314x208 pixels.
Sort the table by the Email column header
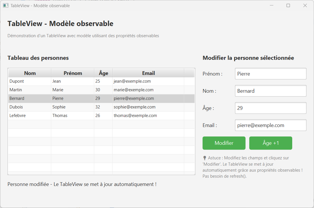(148, 73)
